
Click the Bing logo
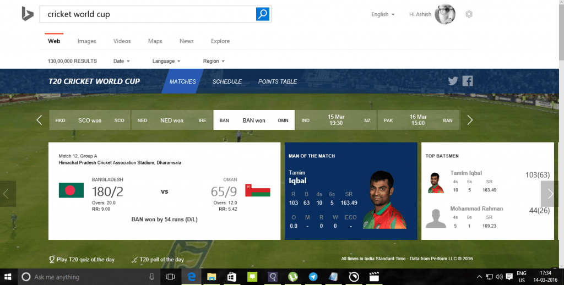click(28, 14)
